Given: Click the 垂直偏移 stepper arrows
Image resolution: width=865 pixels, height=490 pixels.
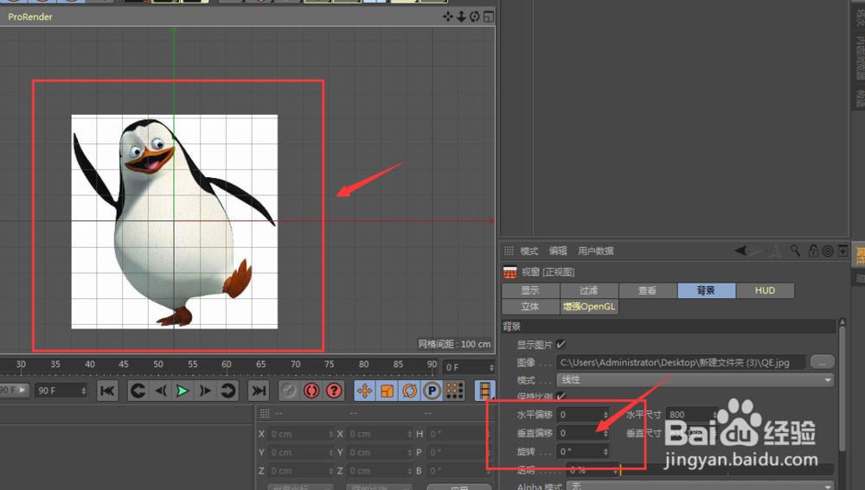Looking at the screenshot, I should (605, 433).
